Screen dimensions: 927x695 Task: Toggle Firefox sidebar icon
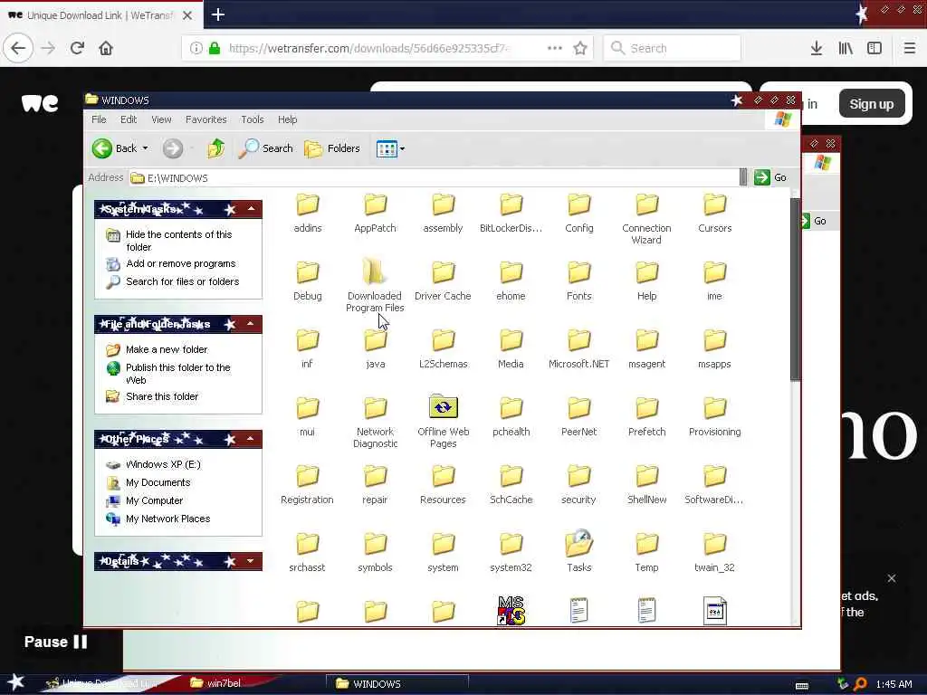click(x=874, y=49)
